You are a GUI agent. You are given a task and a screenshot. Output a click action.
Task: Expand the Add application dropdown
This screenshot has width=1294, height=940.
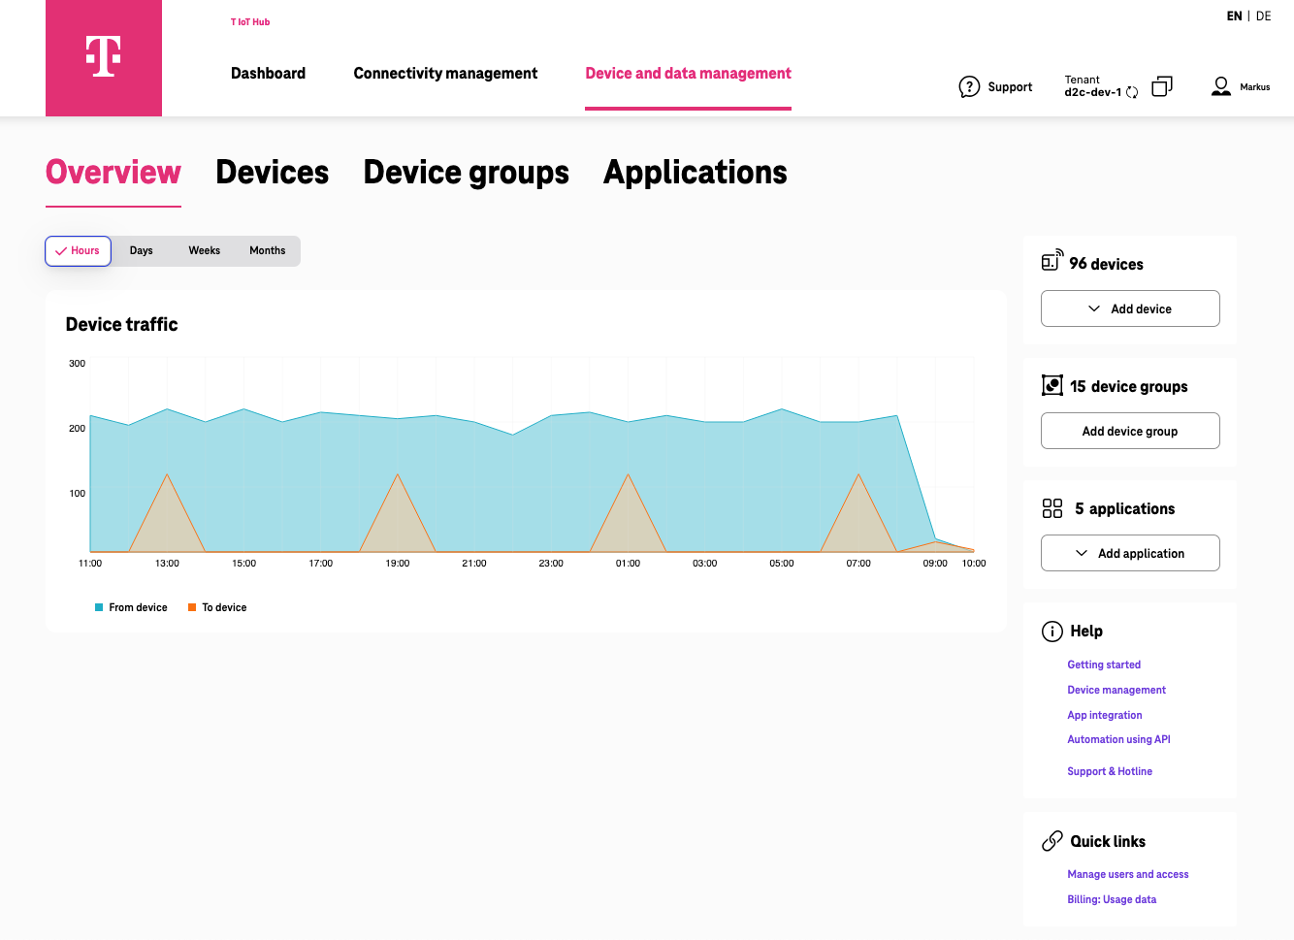pyautogui.click(x=1130, y=553)
